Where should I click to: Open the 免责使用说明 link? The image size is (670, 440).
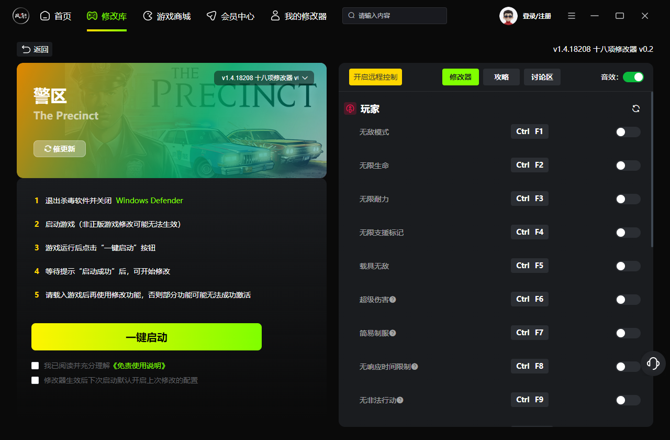coord(139,366)
